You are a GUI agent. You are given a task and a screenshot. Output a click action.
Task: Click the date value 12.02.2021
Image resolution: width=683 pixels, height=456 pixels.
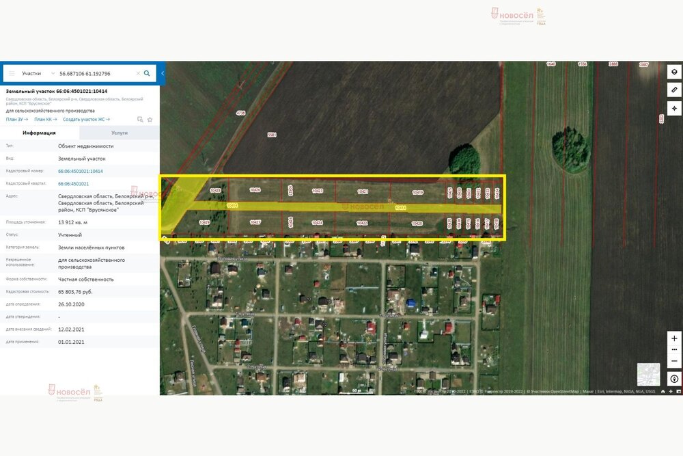pyautogui.click(x=71, y=329)
